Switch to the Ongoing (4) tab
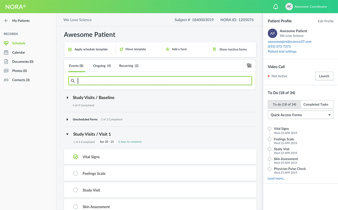The height and width of the screenshot is (210, 338). pos(102,66)
